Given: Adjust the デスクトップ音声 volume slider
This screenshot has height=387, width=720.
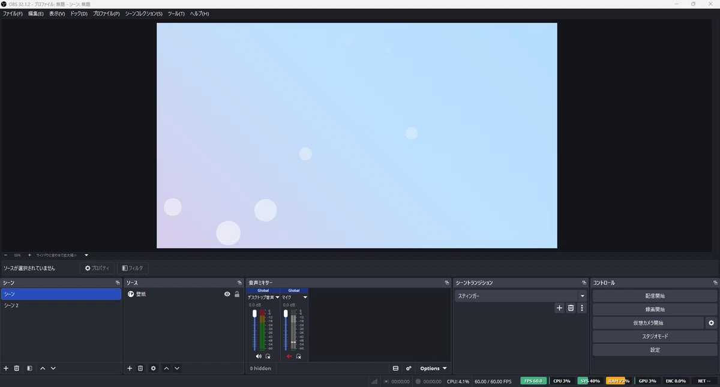Looking at the screenshot, I should pos(254,330).
